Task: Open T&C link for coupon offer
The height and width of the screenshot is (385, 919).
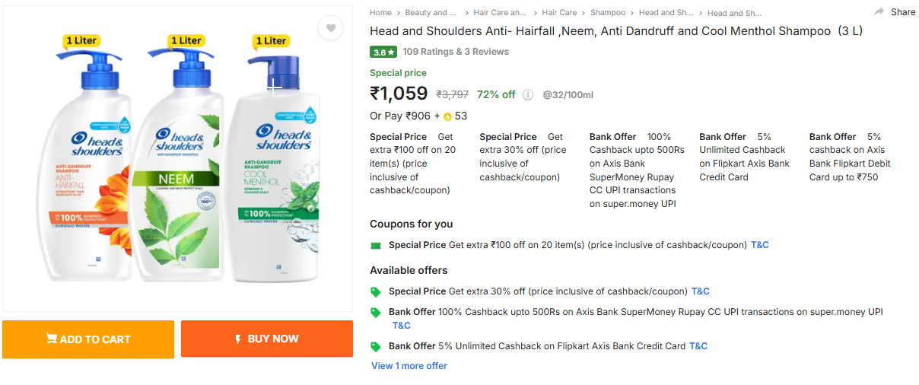Action: click(x=760, y=245)
